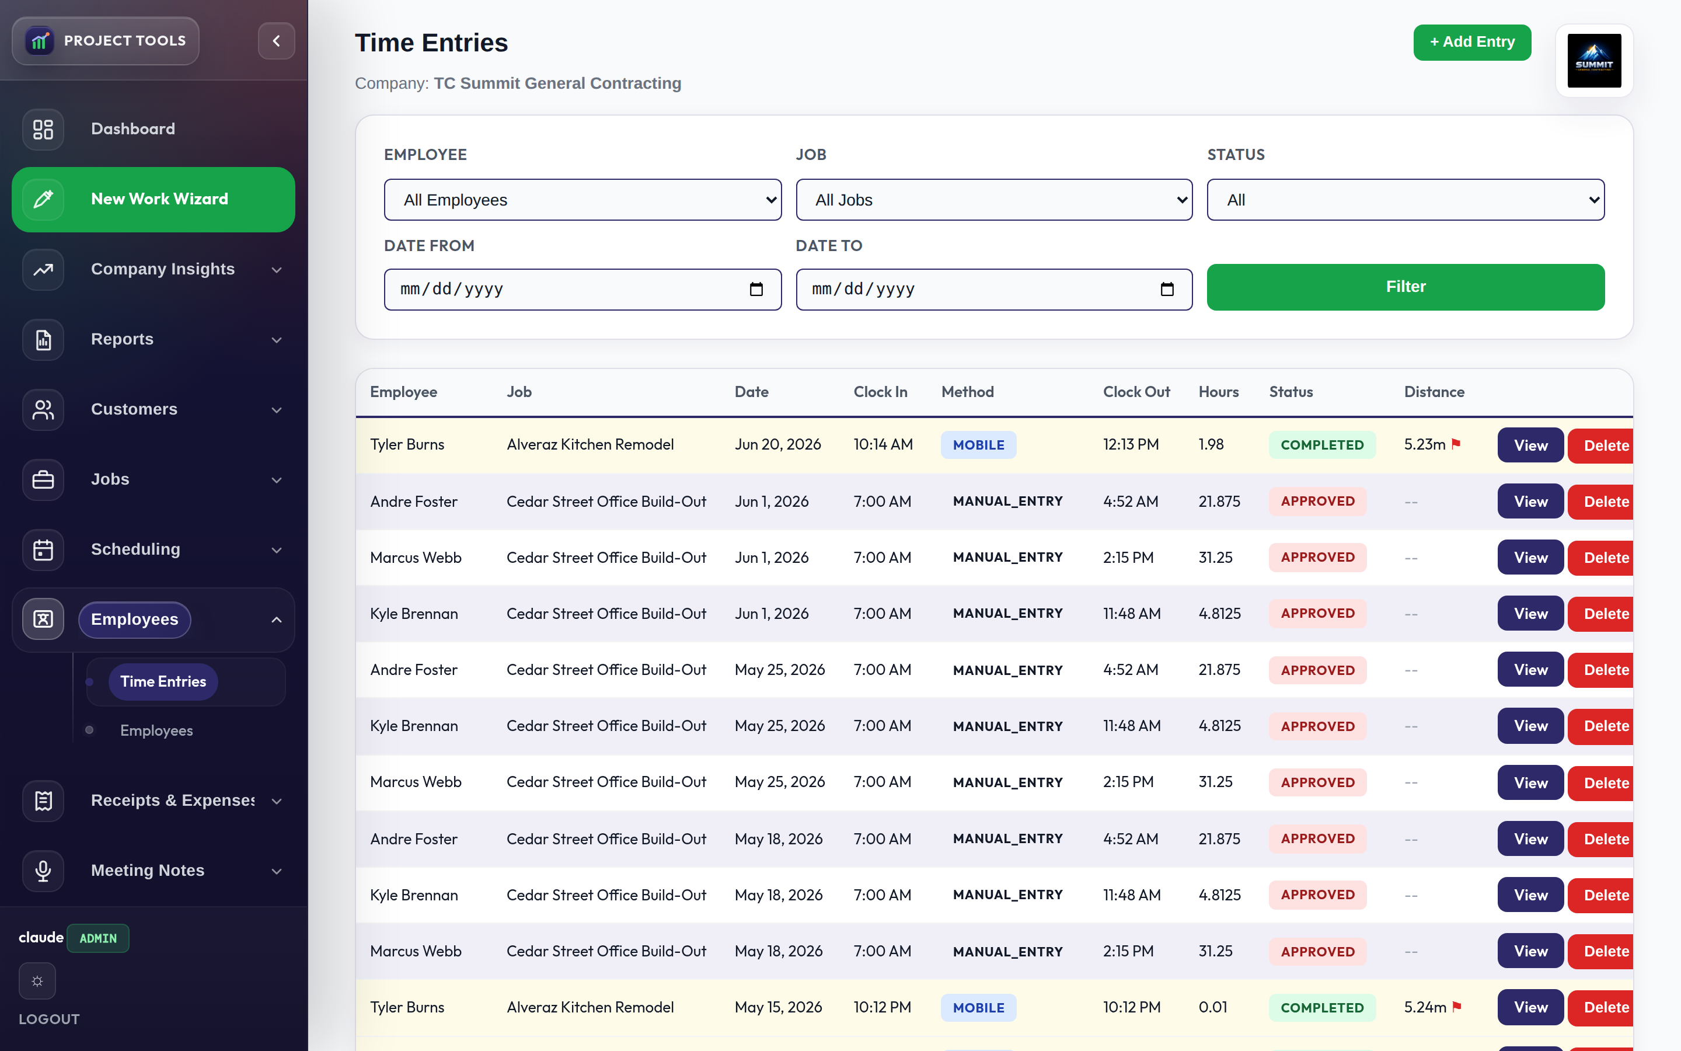The height and width of the screenshot is (1051, 1681).
Task: Click the Scheduling calendar icon
Action: [x=43, y=550]
